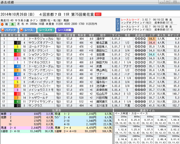Click the 34.4 pink-highlighted 上3F cell

click(152, 43)
